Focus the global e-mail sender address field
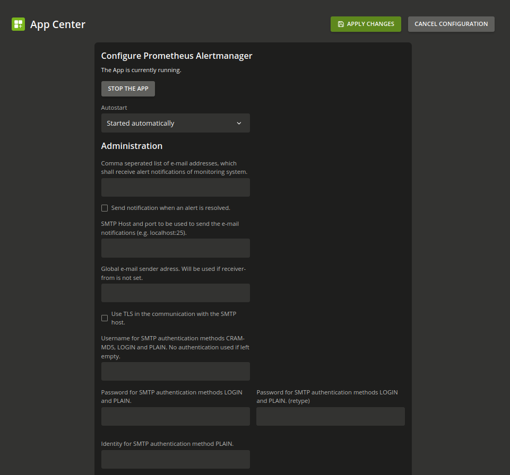 point(175,293)
